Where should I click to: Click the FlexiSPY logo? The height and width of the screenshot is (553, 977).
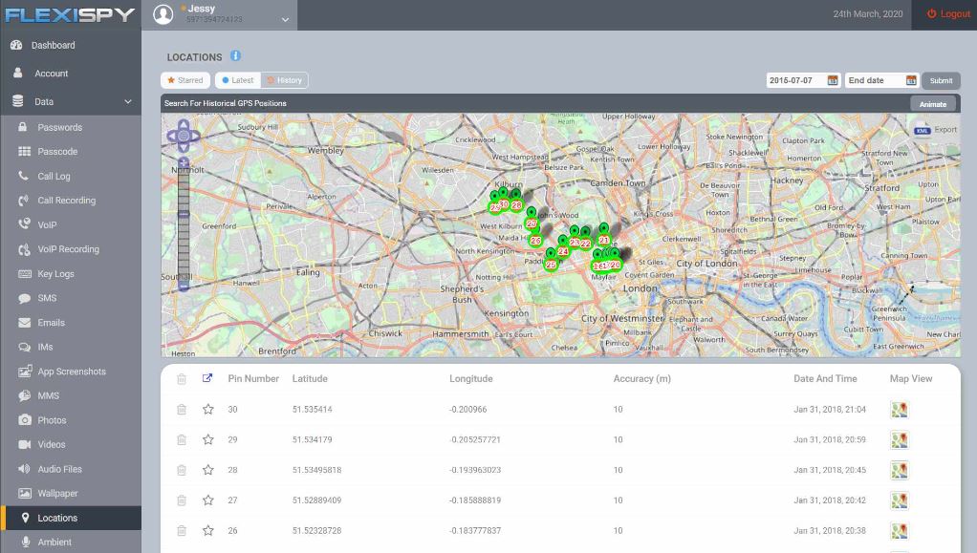click(x=70, y=14)
